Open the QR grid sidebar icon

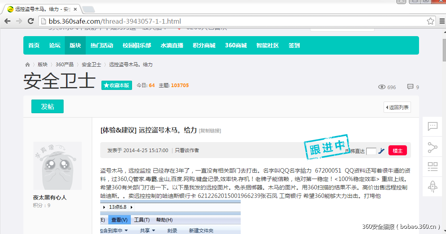coord(432,166)
